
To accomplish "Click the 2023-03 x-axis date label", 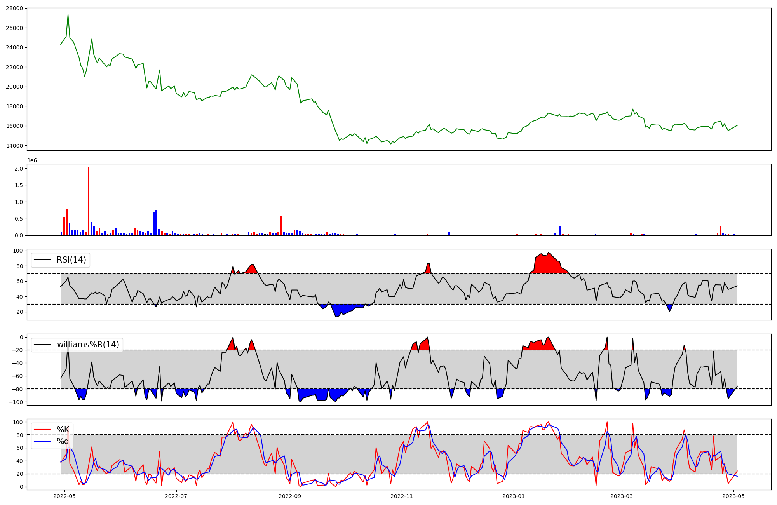I will (622, 496).
